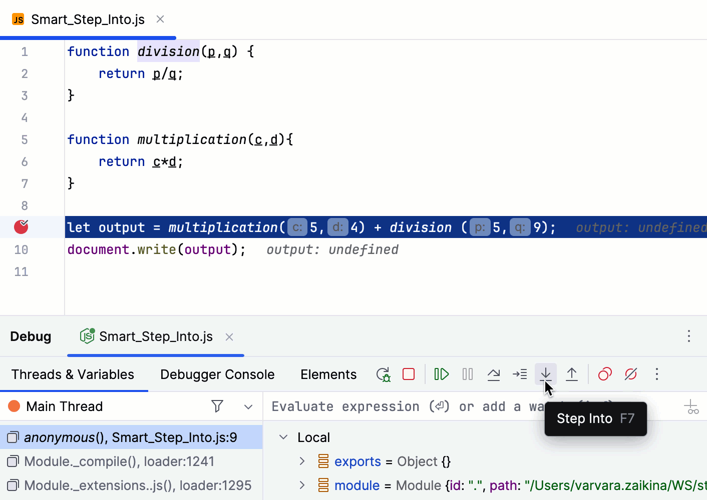
Task: Remove the breakpoint on line 9
Action: coord(21,227)
